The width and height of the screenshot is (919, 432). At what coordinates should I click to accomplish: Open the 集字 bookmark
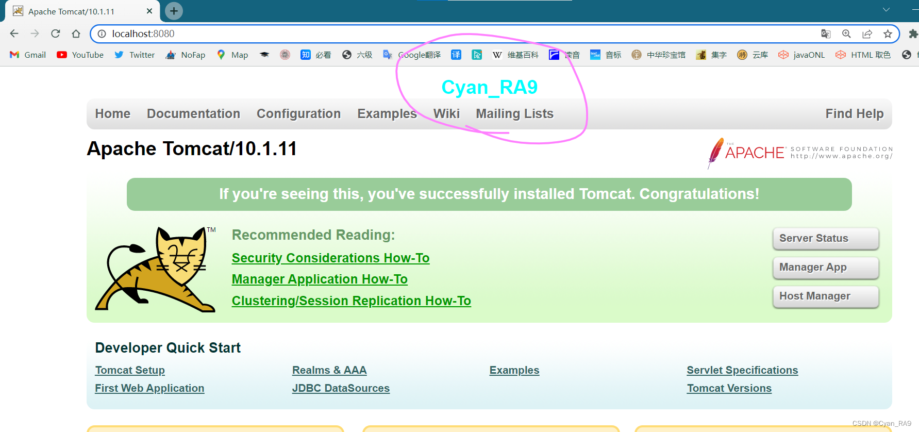(x=711, y=55)
